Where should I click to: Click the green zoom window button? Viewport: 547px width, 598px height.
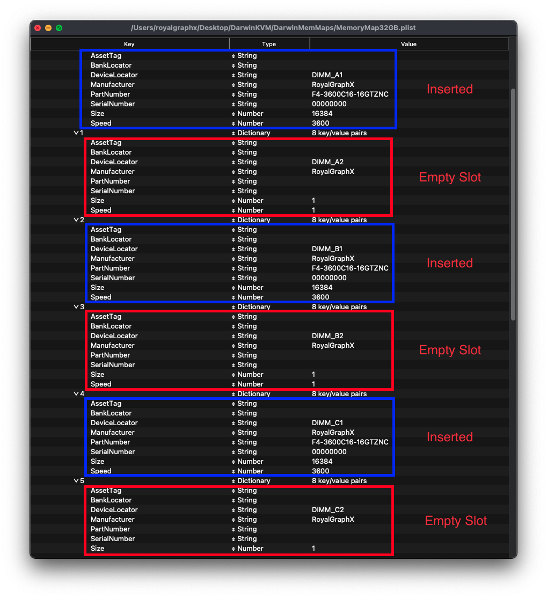(x=59, y=28)
